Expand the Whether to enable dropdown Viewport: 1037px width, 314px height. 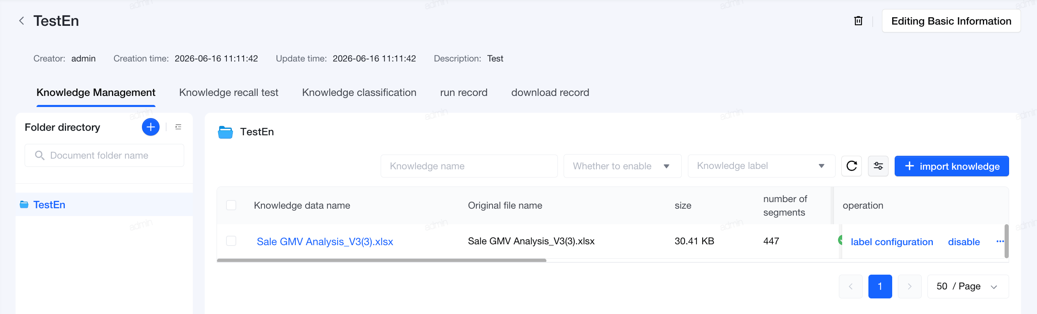click(x=622, y=166)
